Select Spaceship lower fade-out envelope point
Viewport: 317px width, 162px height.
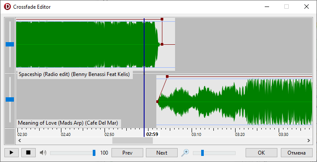[x=162, y=44]
